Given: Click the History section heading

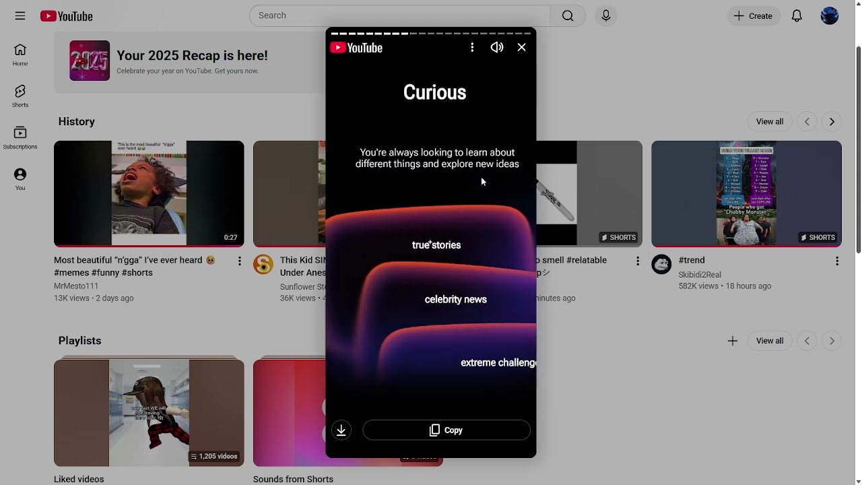Looking at the screenshot, I should pyautogui.click(x=77, y=121).
